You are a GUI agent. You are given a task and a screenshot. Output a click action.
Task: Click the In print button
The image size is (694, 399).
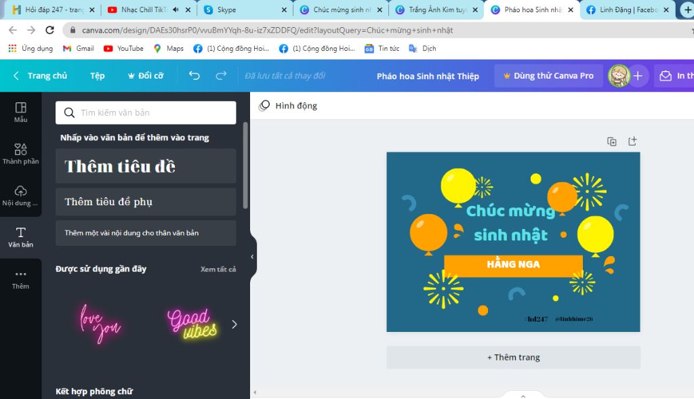tap(676, 76)
